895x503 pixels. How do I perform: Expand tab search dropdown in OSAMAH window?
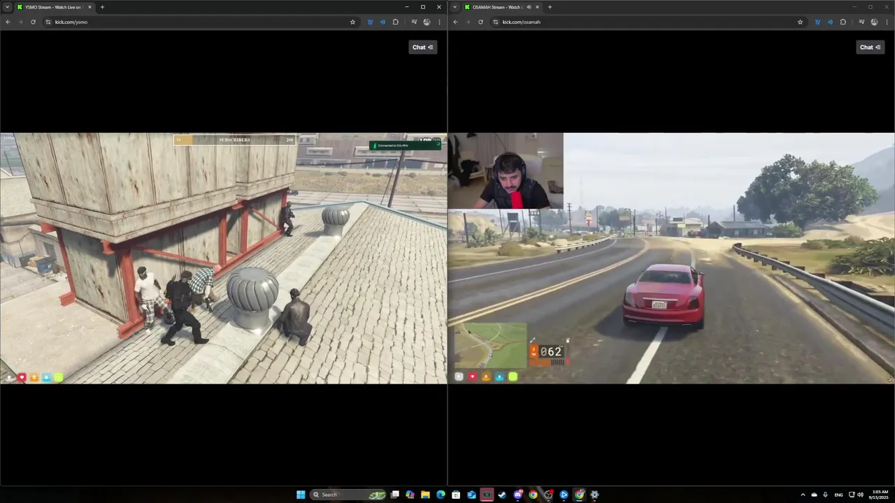[455, 7]
